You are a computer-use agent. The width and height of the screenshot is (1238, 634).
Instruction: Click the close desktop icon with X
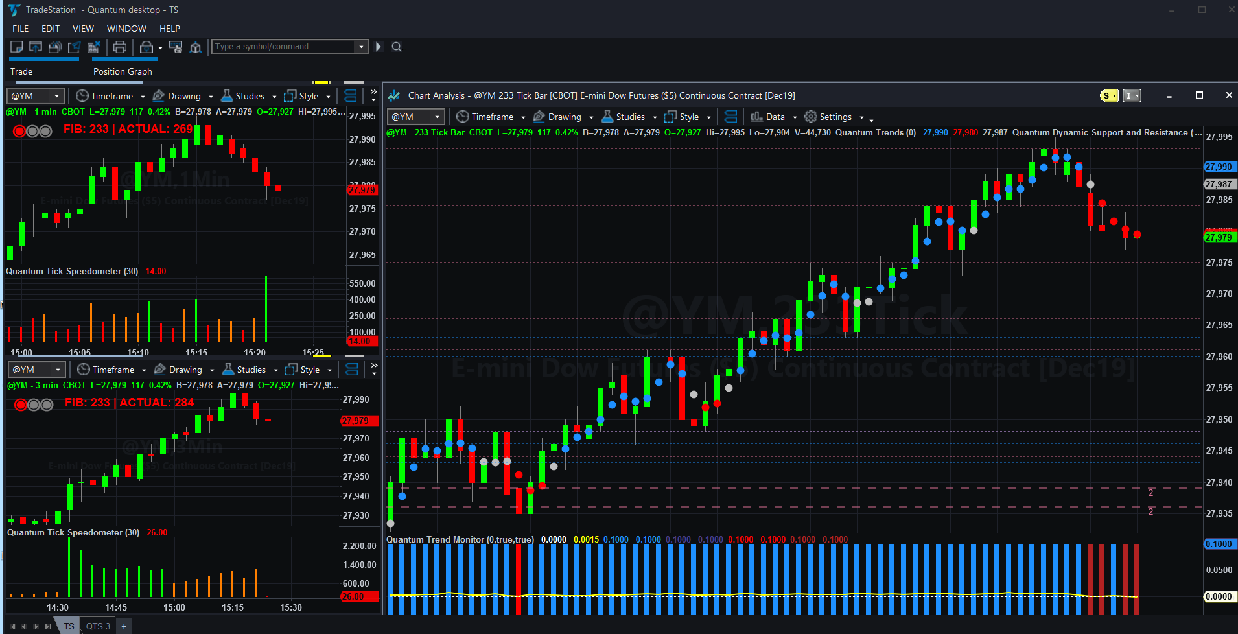(x=93, y=47)
